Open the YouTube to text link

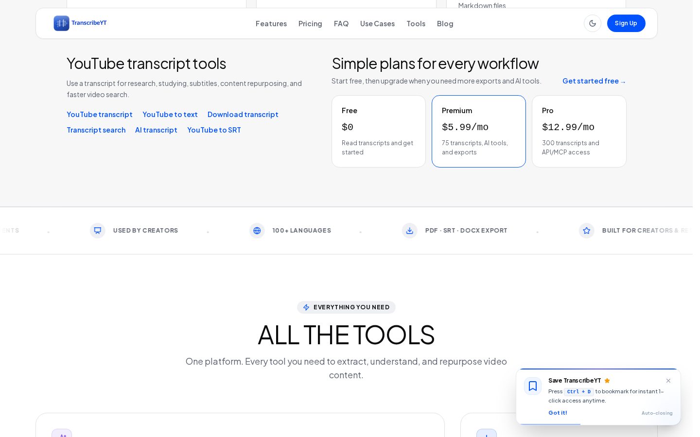170,115
